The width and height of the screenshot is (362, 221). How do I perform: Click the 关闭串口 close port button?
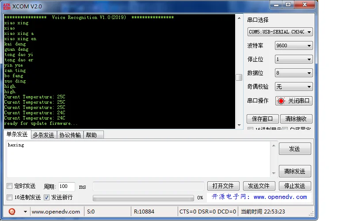point(293,101)
